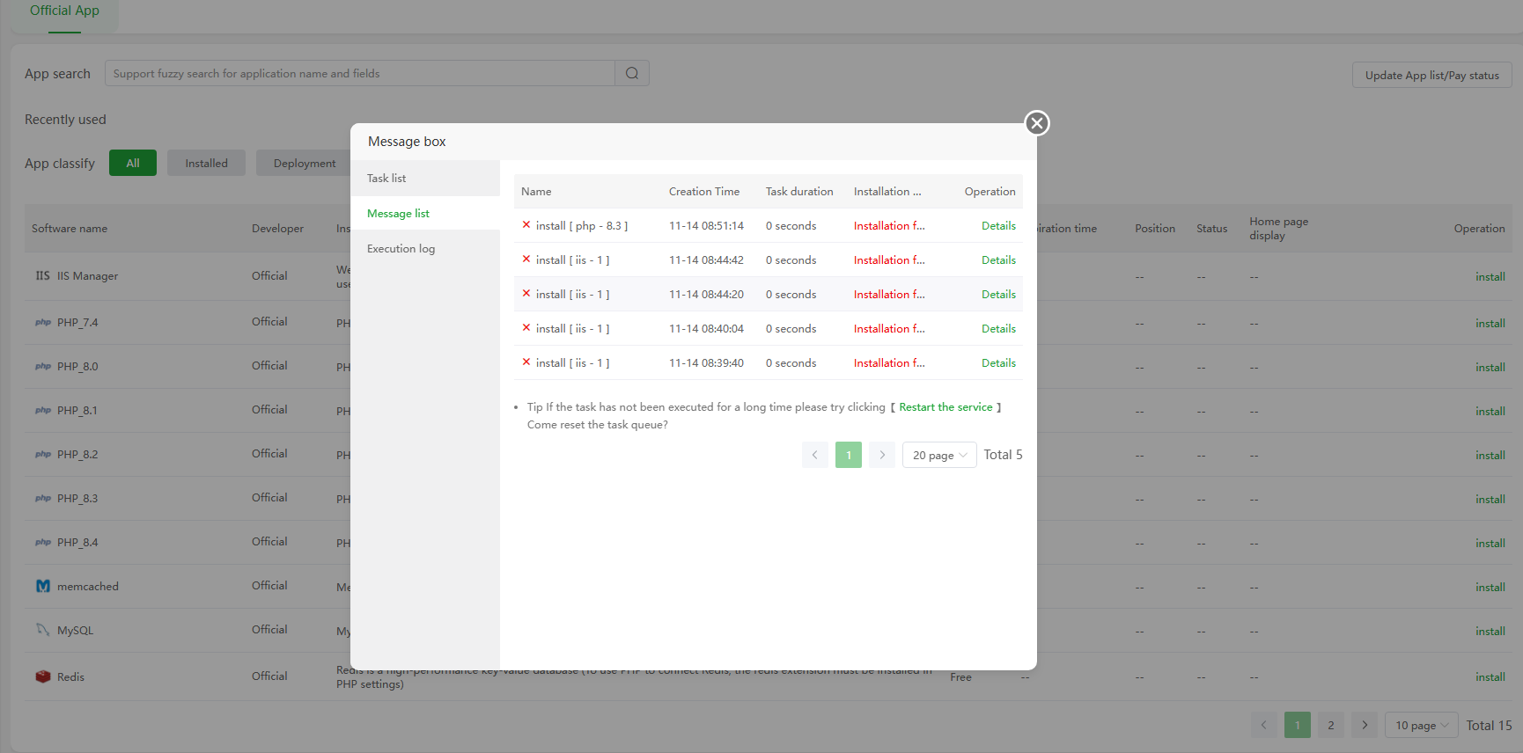This screenshot has height=753, width=1523.
Task: Switch to the Task list tab
Action: (386, 178)
